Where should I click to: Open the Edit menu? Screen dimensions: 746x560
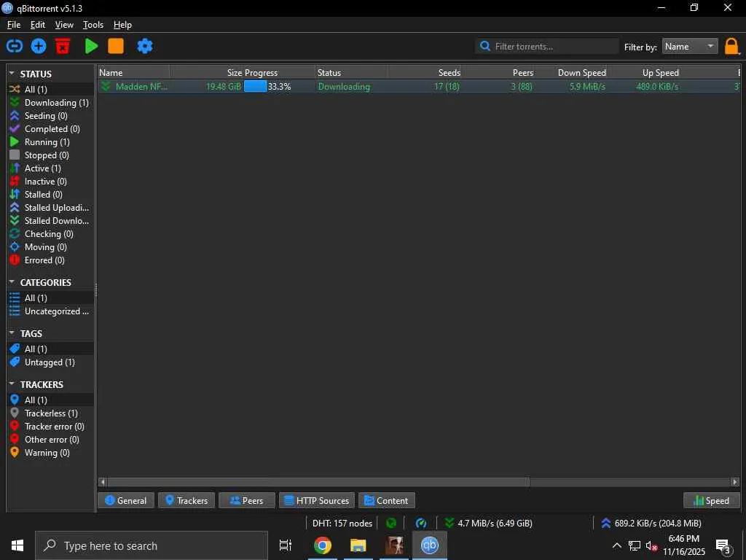pos(38,25)
